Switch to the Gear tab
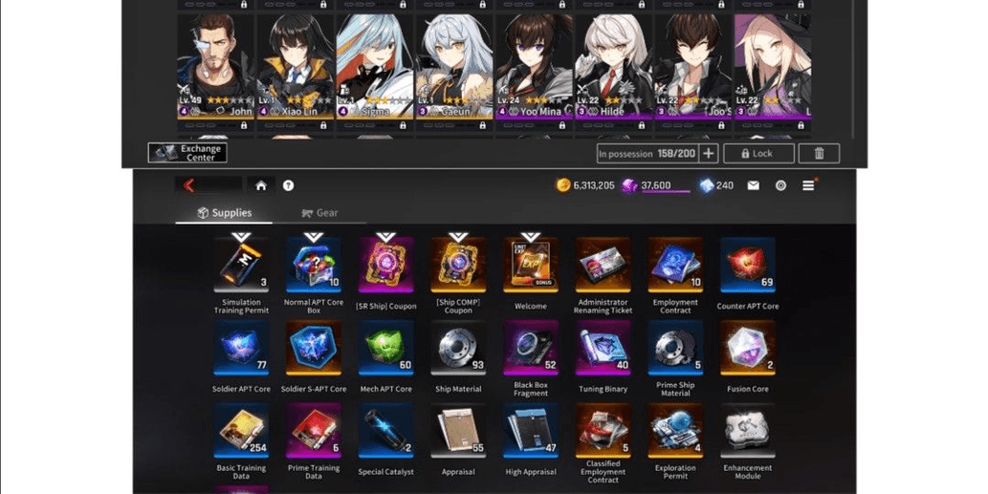This screenshot has width=988, height=494. pos(320,213)
